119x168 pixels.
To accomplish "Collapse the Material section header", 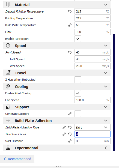I will pyautogui.click(x=57, y=5).
